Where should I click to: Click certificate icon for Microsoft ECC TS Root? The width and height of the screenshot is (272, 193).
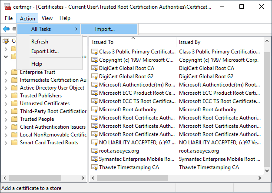tap(95, 101)
